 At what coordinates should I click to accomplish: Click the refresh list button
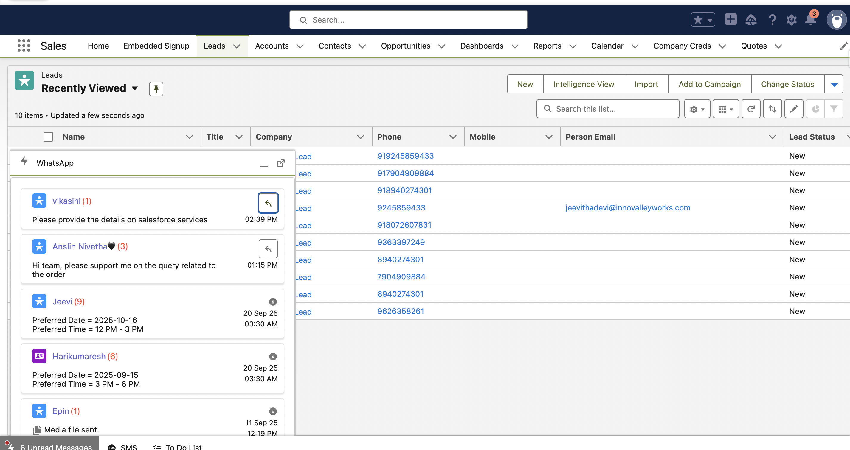coord(751,109)
